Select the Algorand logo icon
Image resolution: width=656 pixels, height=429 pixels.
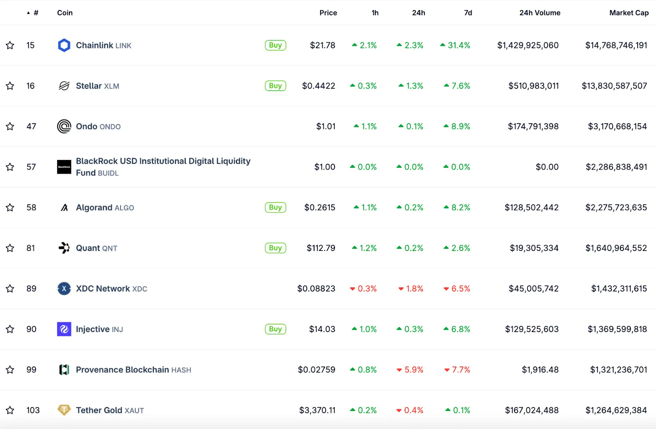click(x=64, y=207)
